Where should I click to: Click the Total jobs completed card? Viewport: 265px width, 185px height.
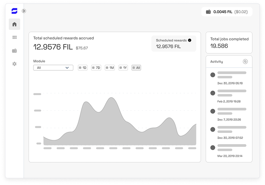(x=229, y=42)
